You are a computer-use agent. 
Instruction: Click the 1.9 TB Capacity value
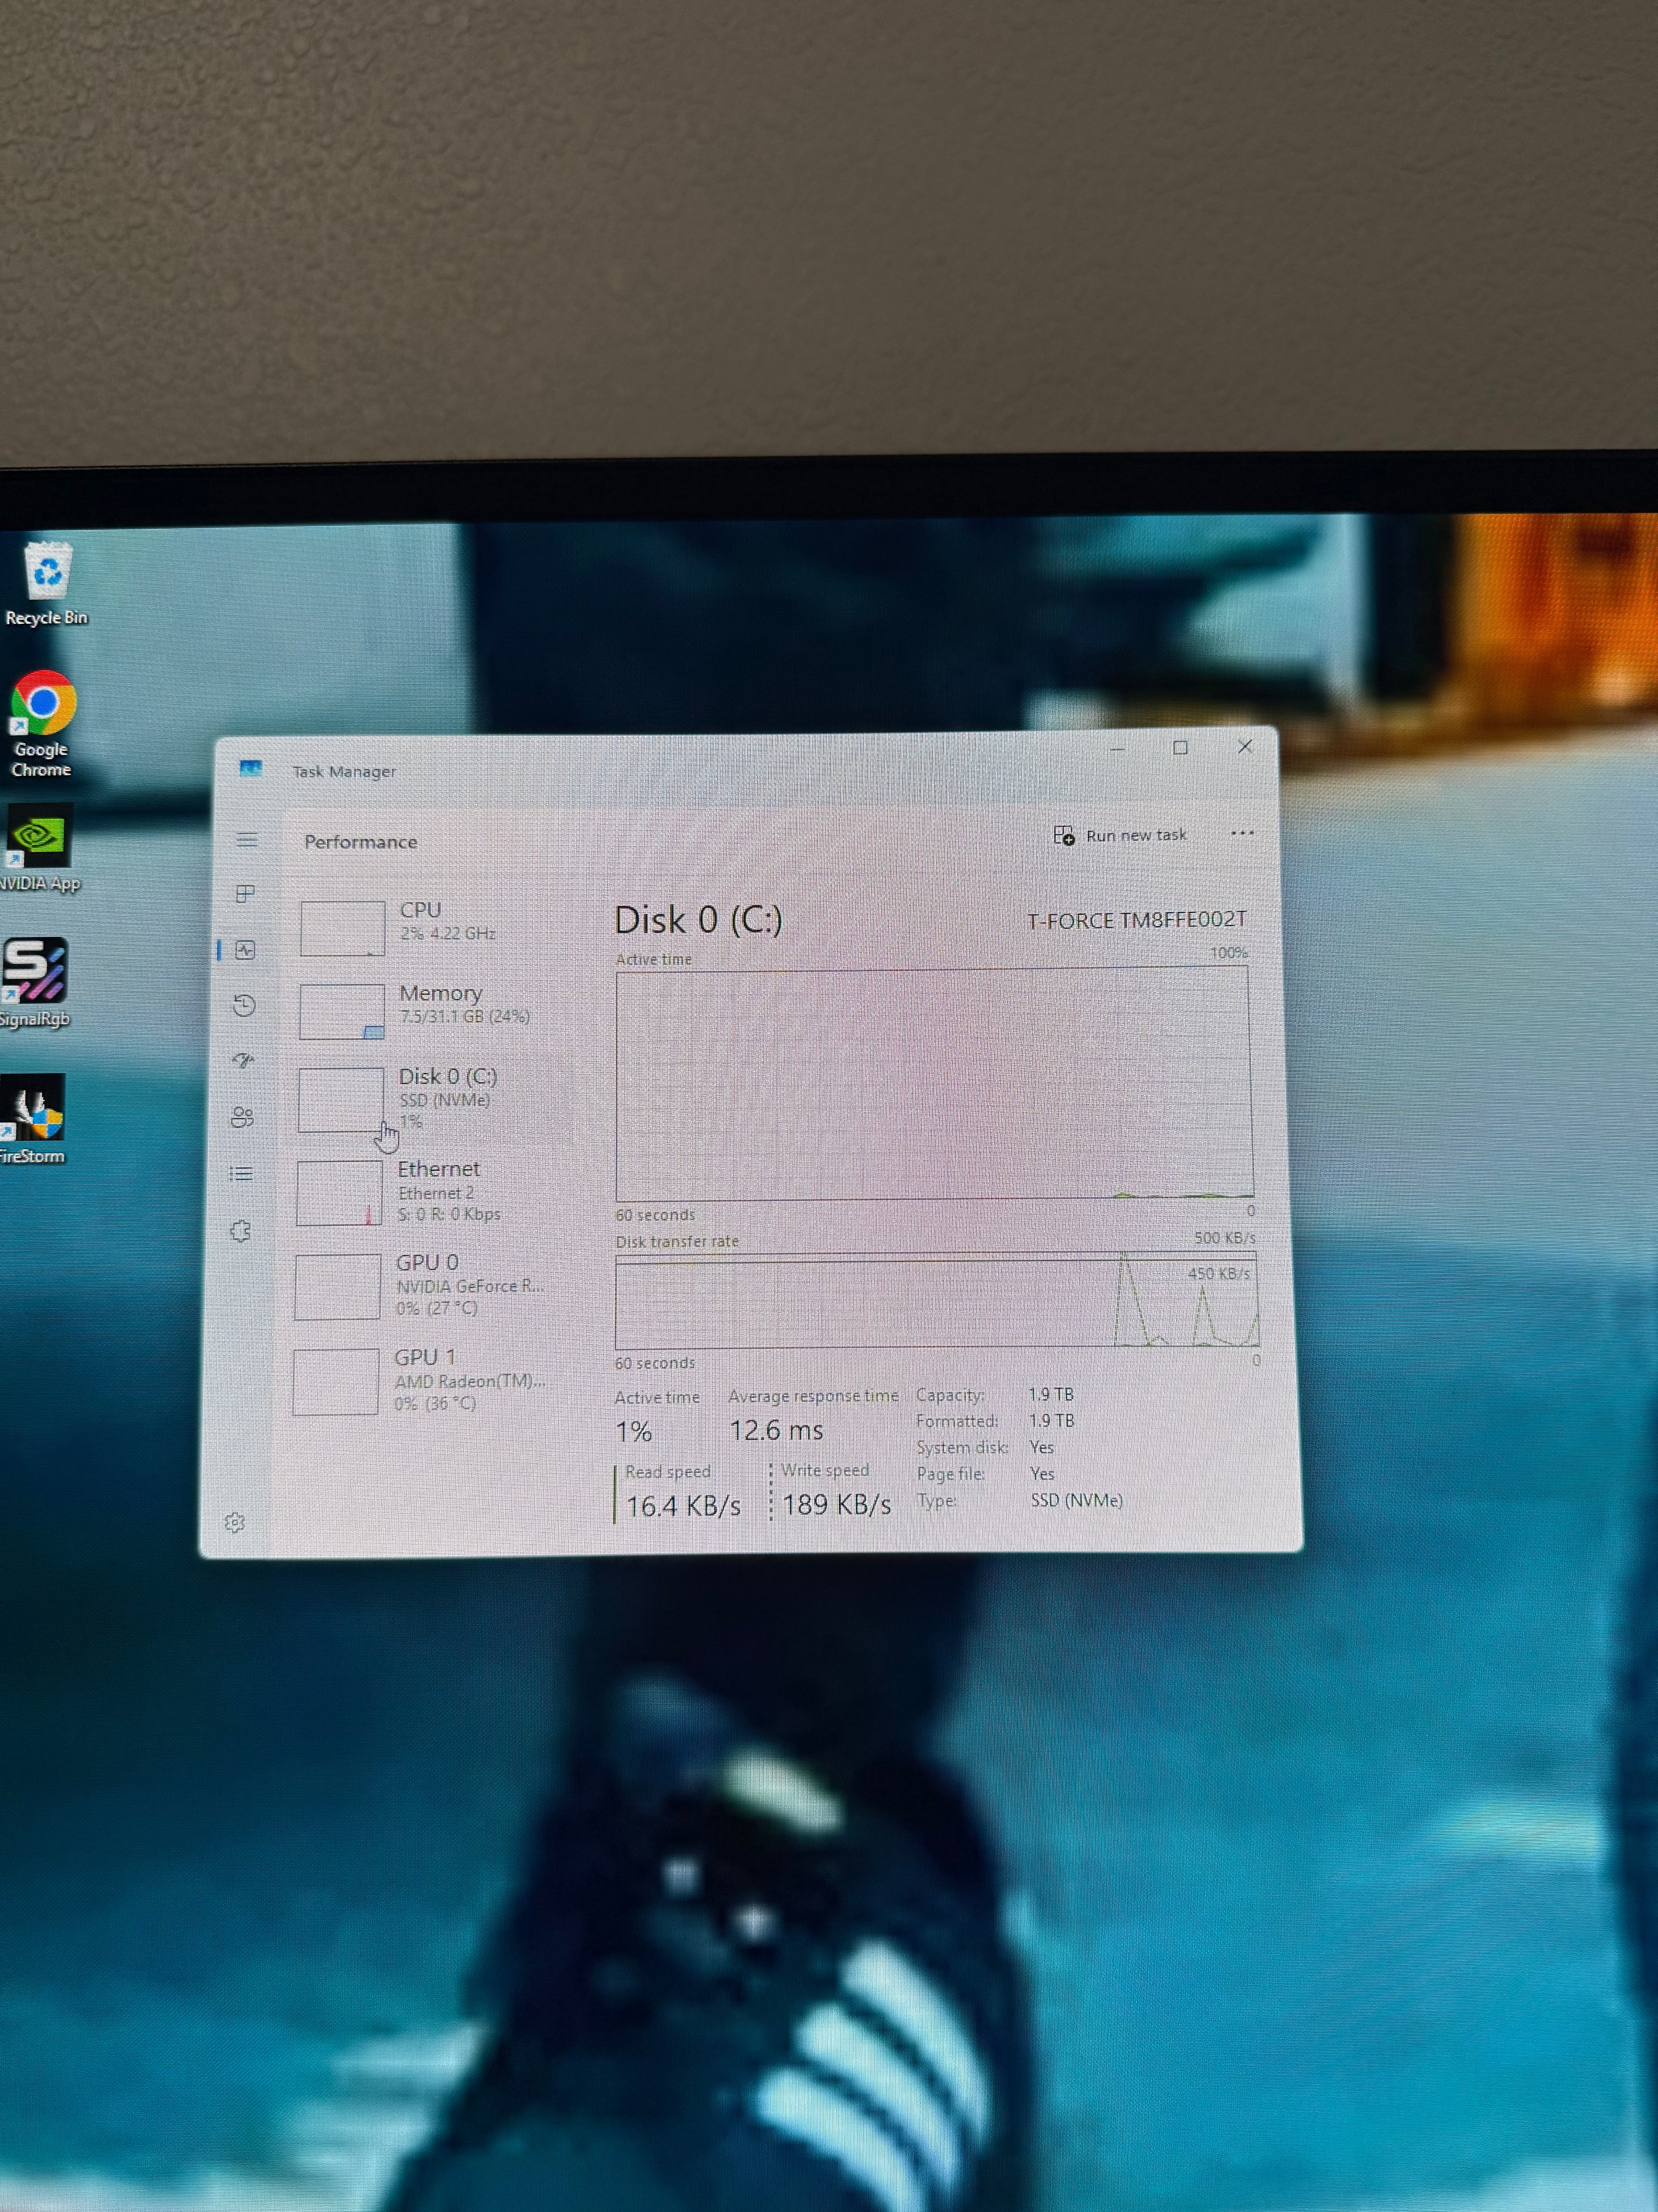click(1051, 1394)
